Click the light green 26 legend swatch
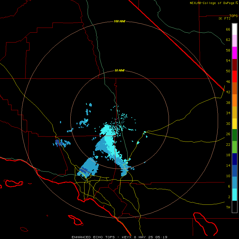The width and height of the screenshot is (239, 239). (234, 147)
